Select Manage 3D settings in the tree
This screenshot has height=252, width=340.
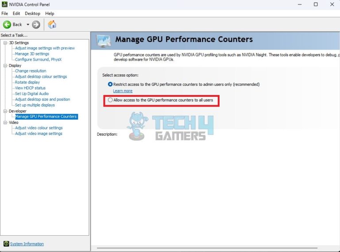tap(32, 54)
